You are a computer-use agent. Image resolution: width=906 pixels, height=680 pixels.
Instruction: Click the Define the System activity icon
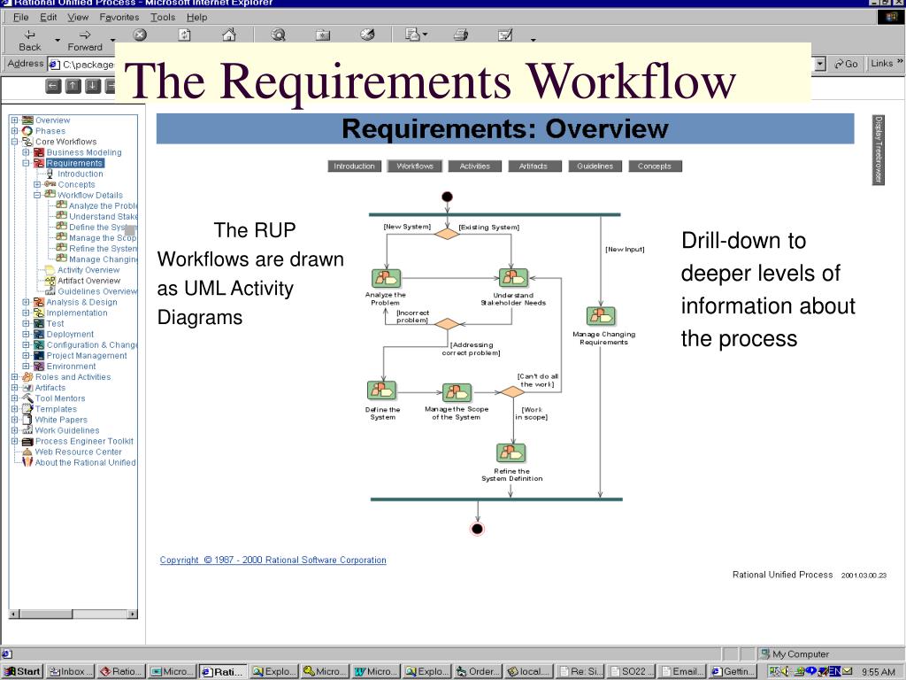click(x=382, y=390)
